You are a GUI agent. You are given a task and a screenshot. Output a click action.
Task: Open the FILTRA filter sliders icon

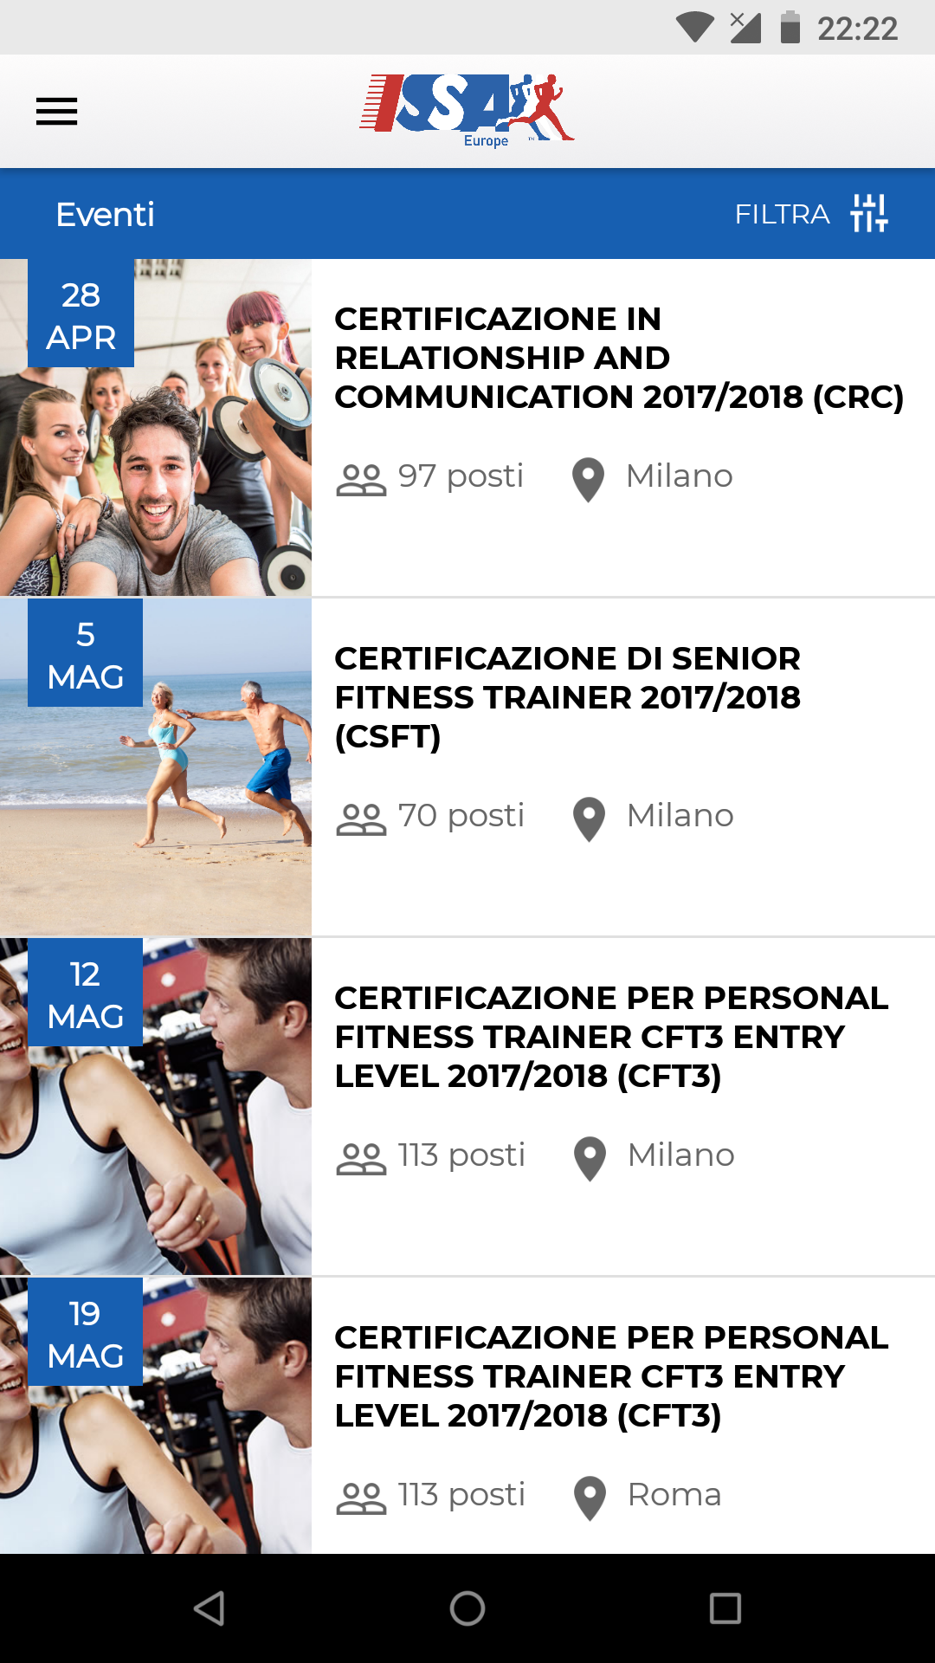tap(869, 213)
